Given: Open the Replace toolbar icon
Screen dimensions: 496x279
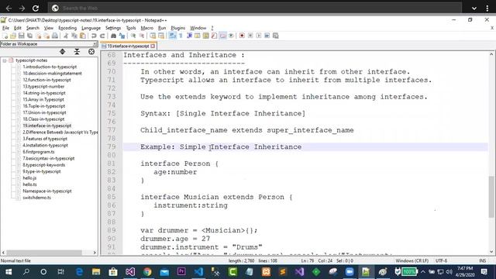Looking at the screenshot, I should 122,36.
